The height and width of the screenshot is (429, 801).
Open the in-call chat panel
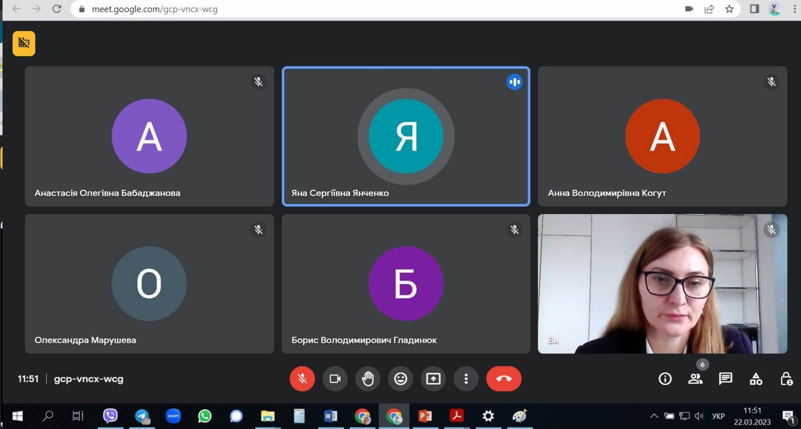(725, 379)
